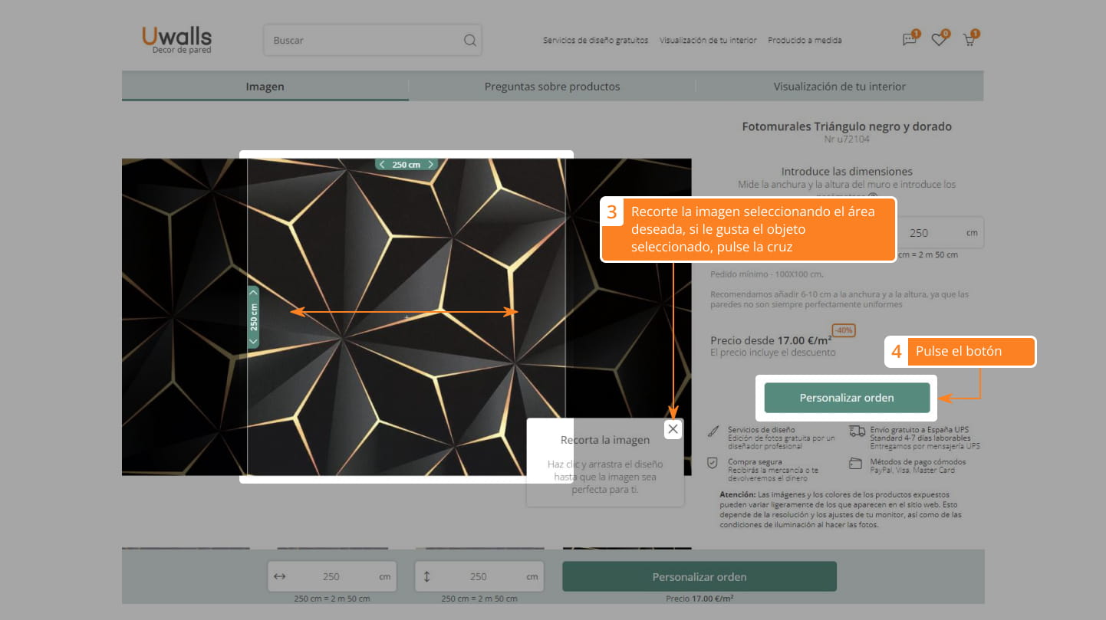The image size is (1106, 620).
Task: Open the Visualización de tu interior tab
Action: (839, 87)
